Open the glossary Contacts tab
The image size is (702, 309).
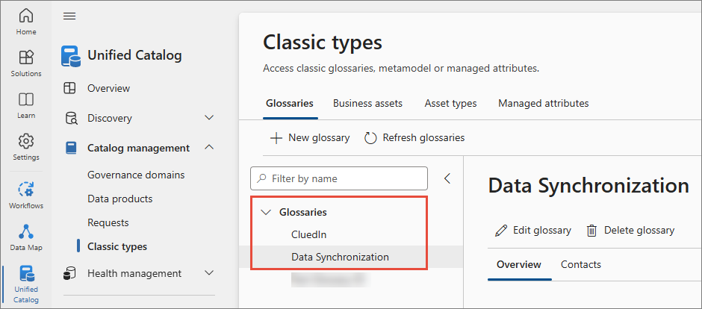point(581,264)
